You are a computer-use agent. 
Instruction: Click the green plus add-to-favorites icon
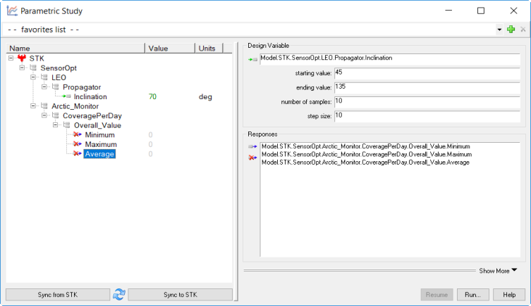tap(511, 30)
